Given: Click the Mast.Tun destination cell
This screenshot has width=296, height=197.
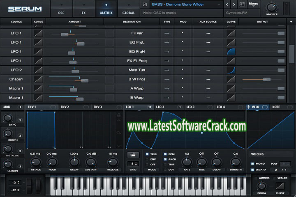Looking at the screenshot, I should click(x=137, y=70).
